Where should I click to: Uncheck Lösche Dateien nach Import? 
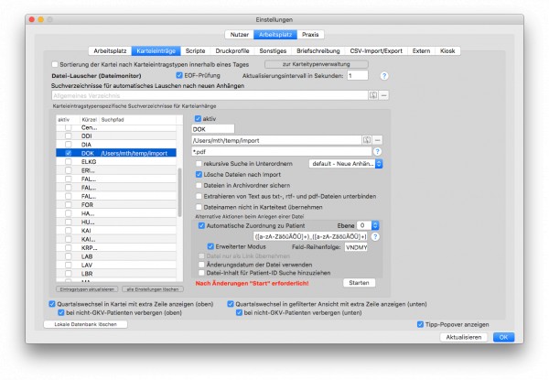199,174
